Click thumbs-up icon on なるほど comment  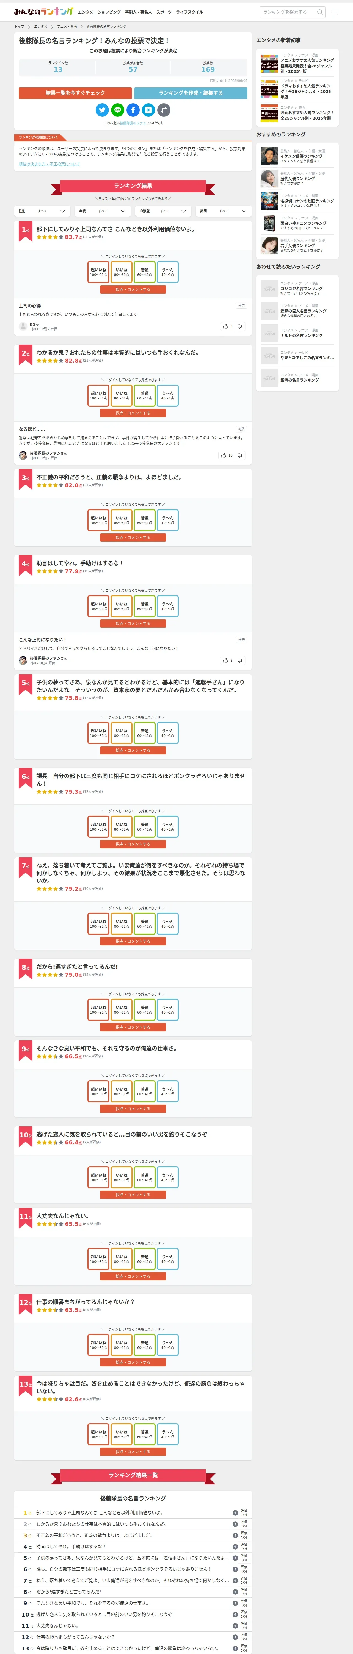pyautogui.click(x=224, y=455)
